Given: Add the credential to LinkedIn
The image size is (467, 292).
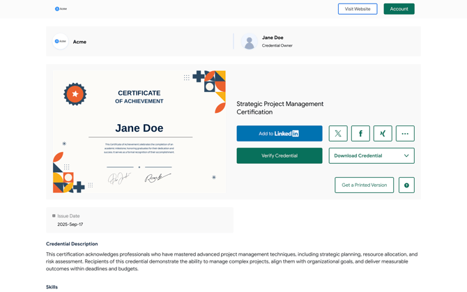Looking at the screenshot, I should [279, 133].
